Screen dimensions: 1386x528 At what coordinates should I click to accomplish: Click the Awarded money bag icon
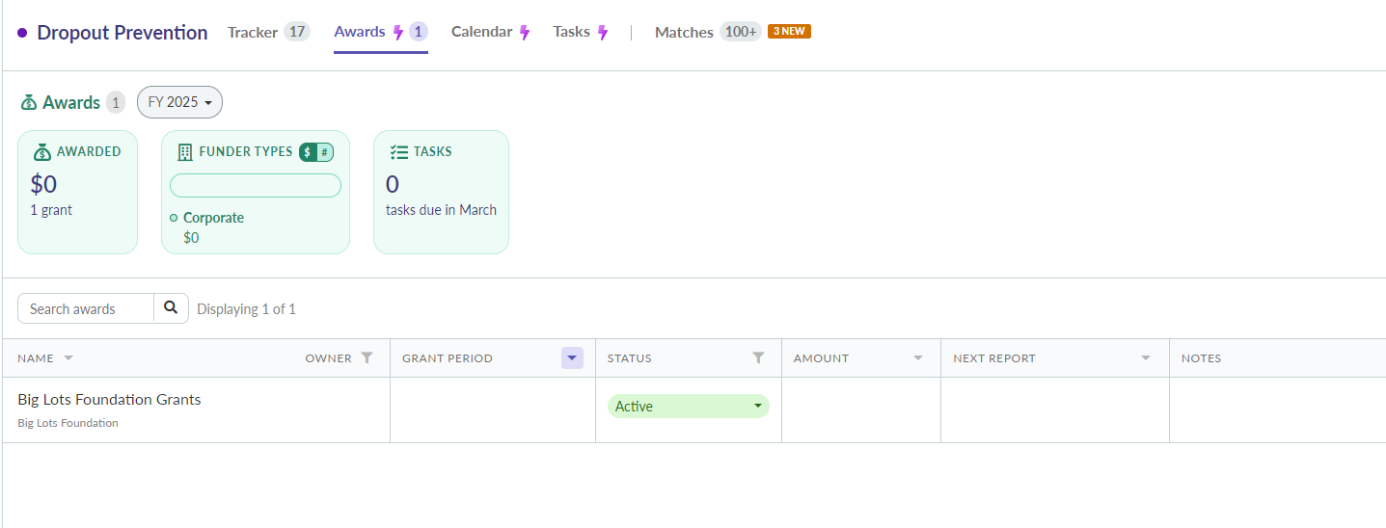41,152
